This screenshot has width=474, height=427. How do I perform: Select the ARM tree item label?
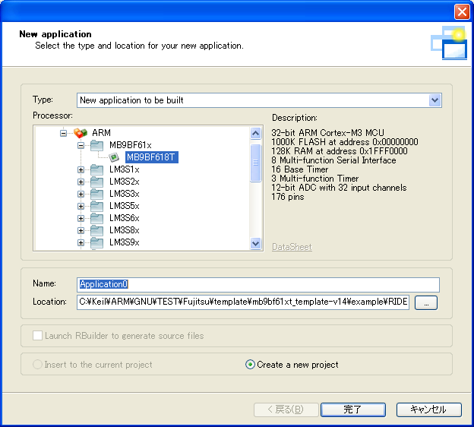coord(102,133)
